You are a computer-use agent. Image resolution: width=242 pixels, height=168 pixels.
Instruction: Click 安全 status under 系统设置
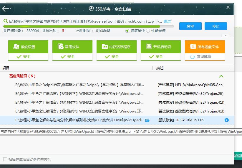(x=27, y=57)
